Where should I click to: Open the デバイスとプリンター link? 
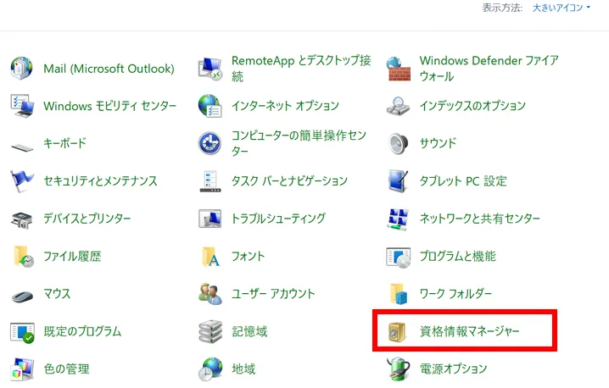(87, 219)
